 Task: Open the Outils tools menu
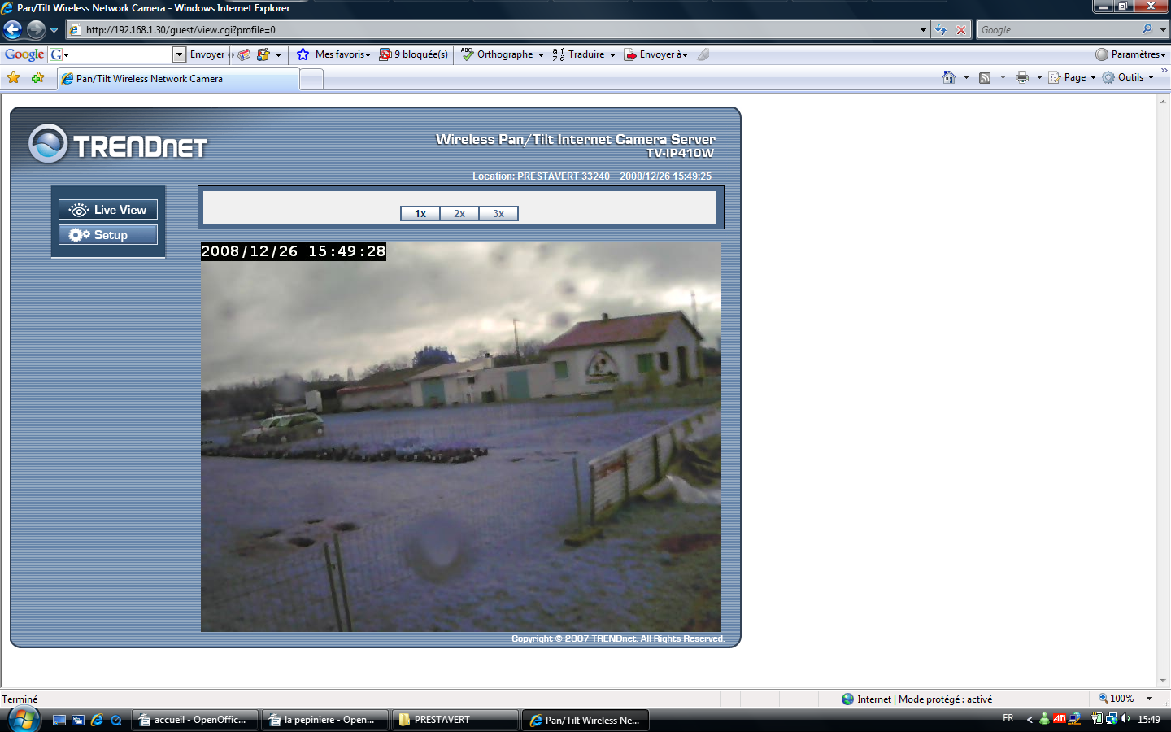(1129, 77)
